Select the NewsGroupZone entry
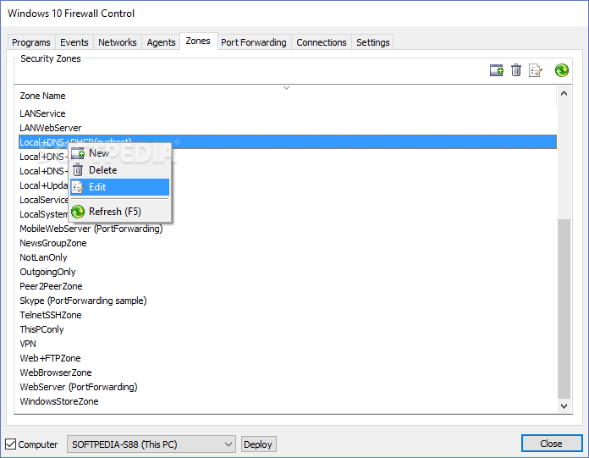Screen dimensions: 589x458 (x=53, y=243)
